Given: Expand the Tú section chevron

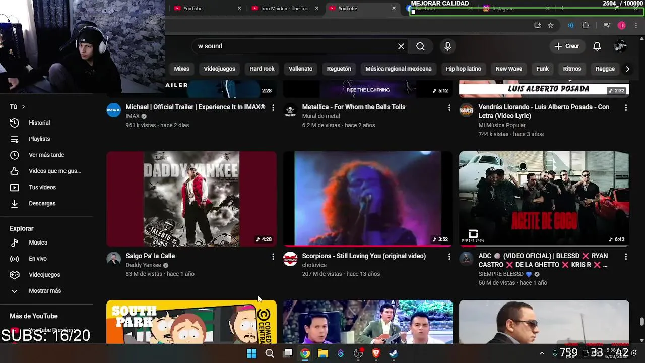Looking at the screenshot, I should point(23,107).
